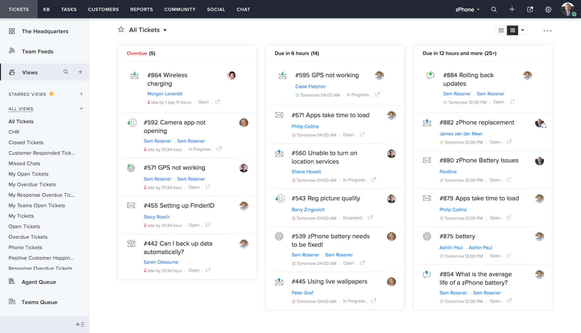Click the list view layout toggle icon
This screenshot has width=581, height=333.
(501, 30)
